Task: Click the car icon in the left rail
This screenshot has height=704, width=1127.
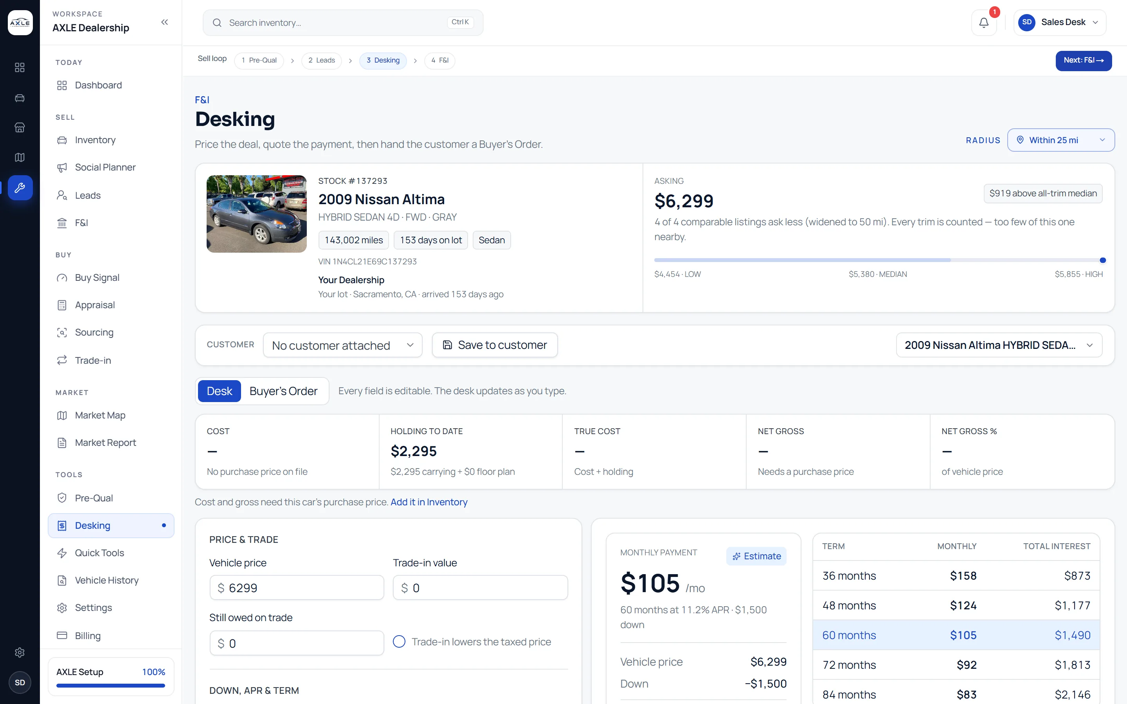Action: coord(20,98)
